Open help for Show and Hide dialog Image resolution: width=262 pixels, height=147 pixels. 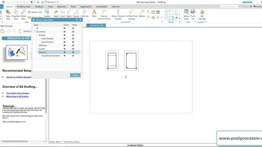[77, 20]
